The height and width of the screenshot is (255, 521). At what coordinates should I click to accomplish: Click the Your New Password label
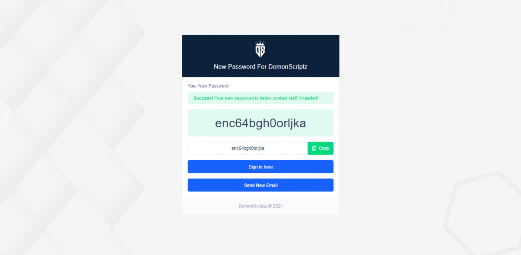[208, 86]
